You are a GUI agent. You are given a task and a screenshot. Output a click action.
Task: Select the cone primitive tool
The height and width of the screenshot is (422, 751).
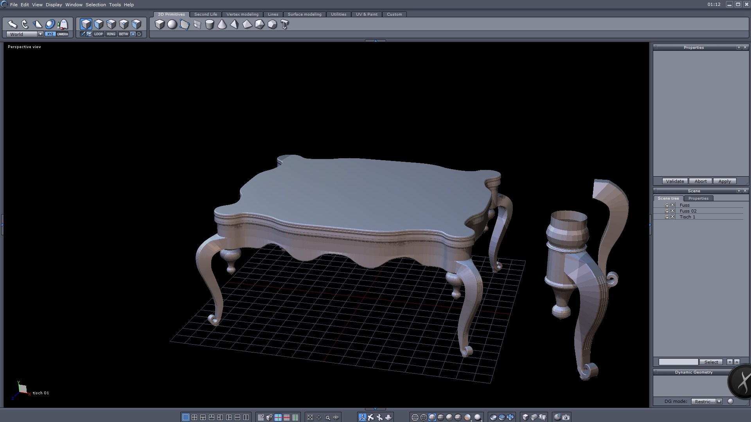(x=222, y=25)
